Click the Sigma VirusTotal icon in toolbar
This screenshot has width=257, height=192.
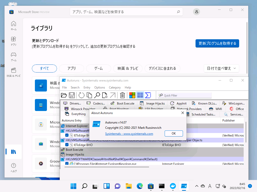(x=148, y=95)
